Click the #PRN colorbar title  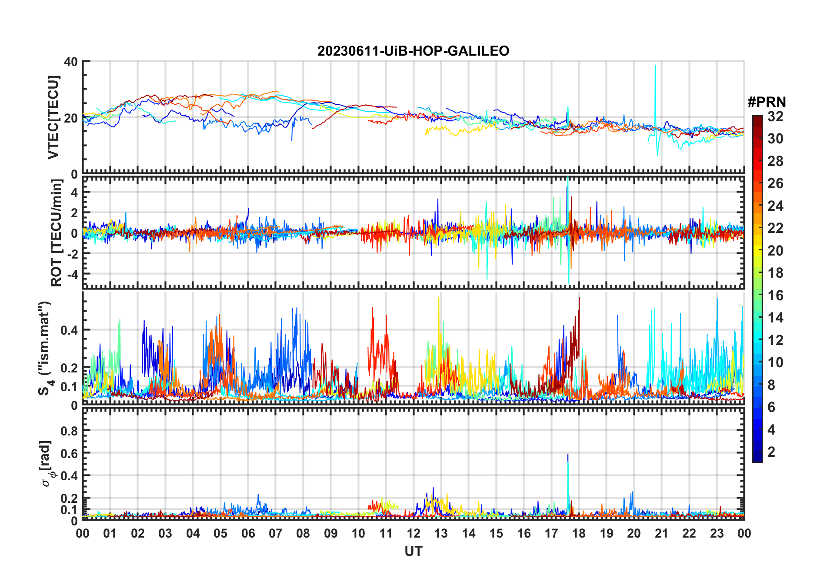pos(767,102)
